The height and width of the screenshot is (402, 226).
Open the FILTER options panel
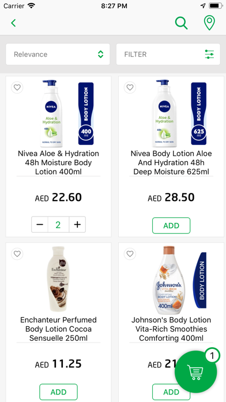pos(168,54)
